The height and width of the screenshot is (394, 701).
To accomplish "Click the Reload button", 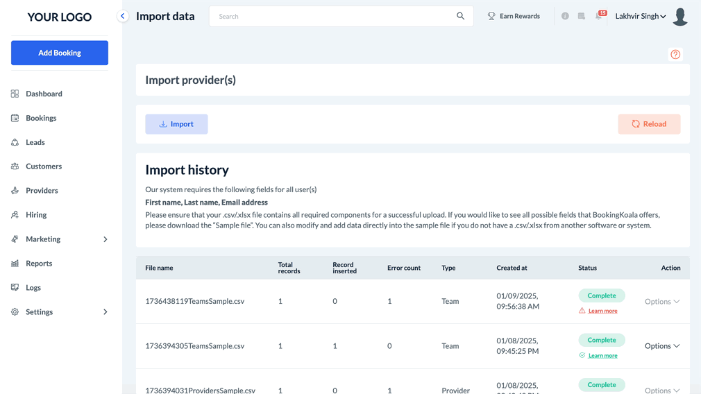I will (x=649, y=124).
